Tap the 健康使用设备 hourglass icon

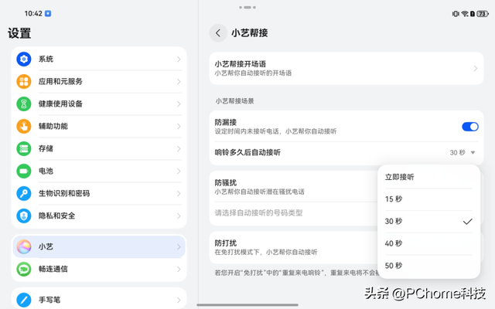click(x=24, y=104)
